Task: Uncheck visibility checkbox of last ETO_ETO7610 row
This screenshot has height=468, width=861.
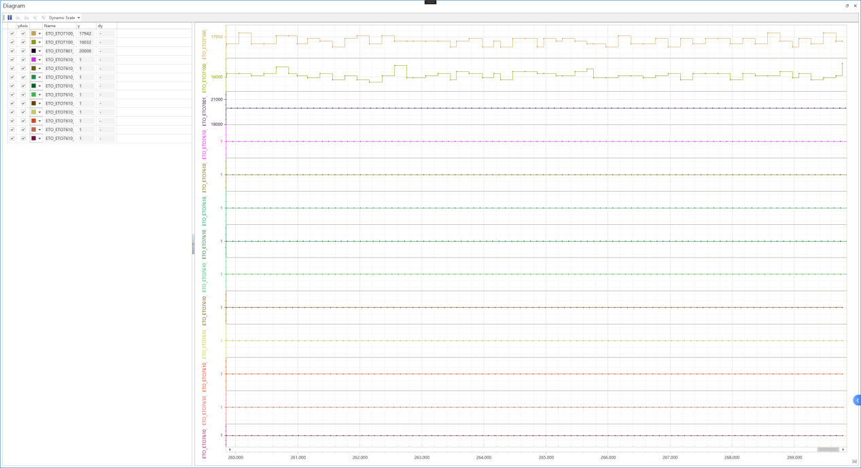Action: click(x=12, y=139)
